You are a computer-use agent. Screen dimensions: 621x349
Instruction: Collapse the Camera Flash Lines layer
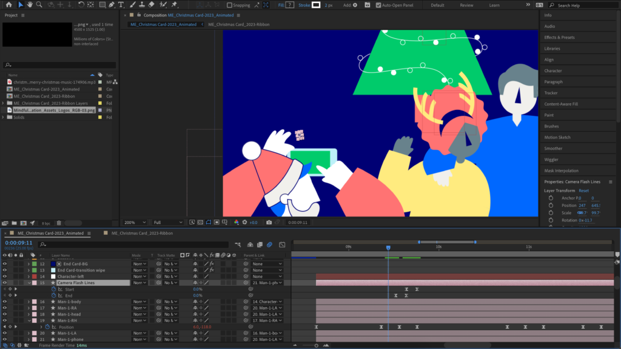click(x=29, y=283)
